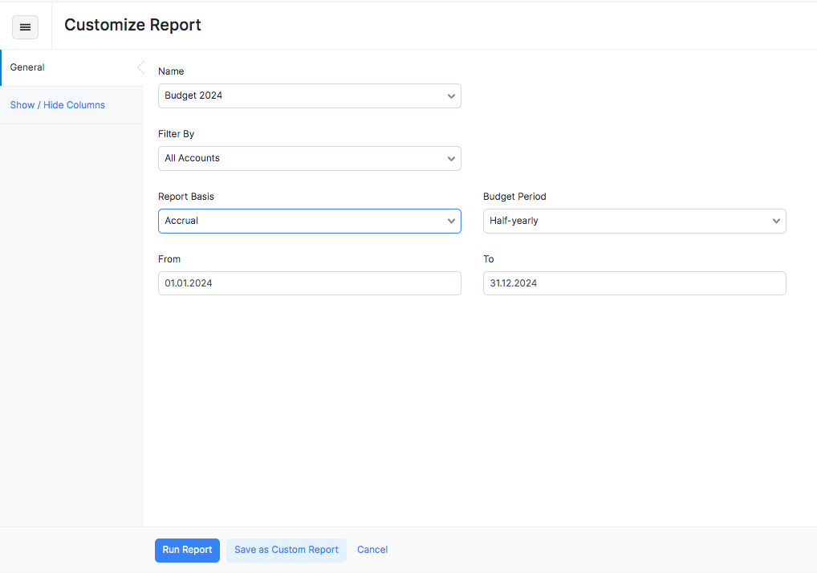817x573 pixels.
Task: Click the Name field label
Action: pyautogui.click(x=171, y=71)
